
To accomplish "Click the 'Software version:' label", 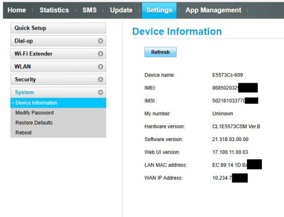I will (x=164, y=139).
